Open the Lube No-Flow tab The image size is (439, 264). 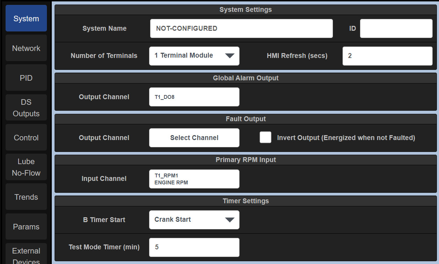pyautogui.click(x=26, y=167)
